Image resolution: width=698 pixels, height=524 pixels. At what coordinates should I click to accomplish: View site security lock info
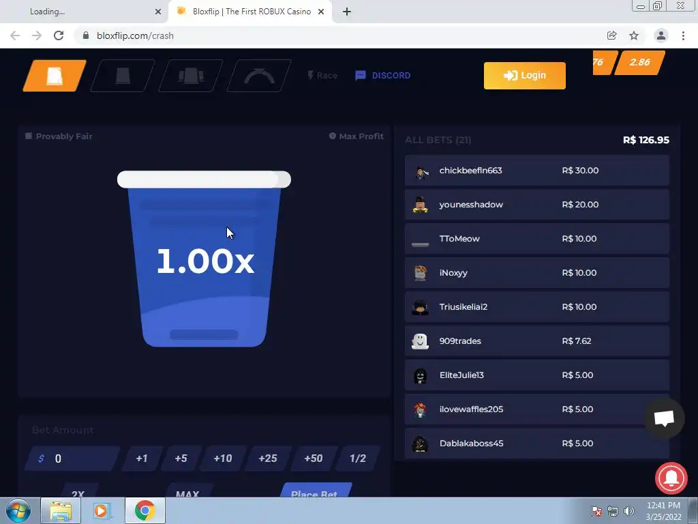point(86,35)
